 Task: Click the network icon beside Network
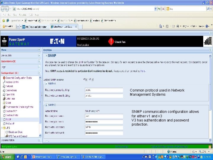[4, 86]
